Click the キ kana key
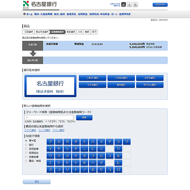190x190 pixels. coord(59,149)
